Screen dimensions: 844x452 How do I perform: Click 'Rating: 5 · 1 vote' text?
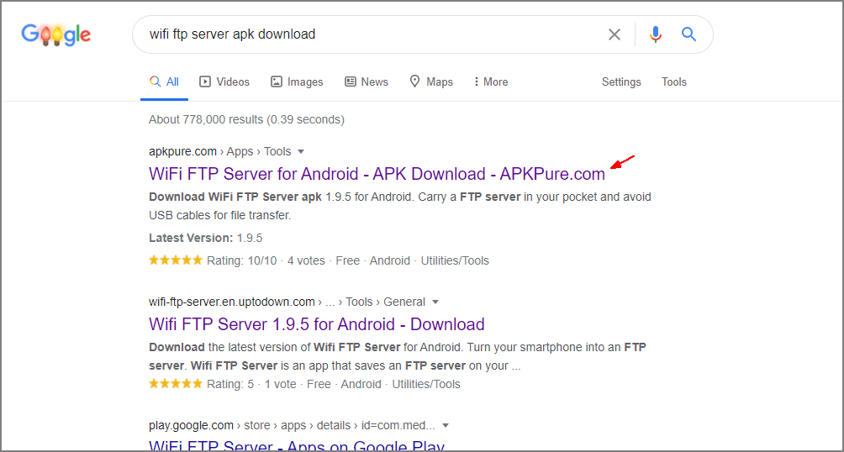[x=252, y=384]
